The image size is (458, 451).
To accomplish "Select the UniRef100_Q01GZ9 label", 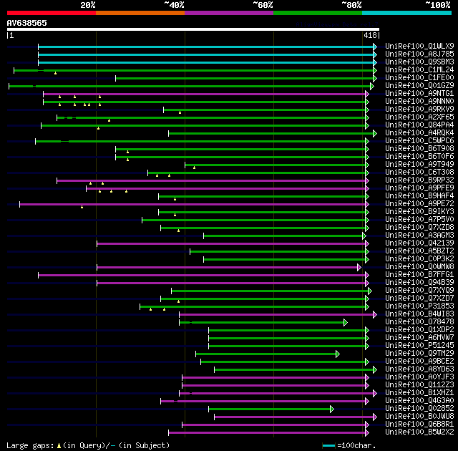I will (419, 86).
